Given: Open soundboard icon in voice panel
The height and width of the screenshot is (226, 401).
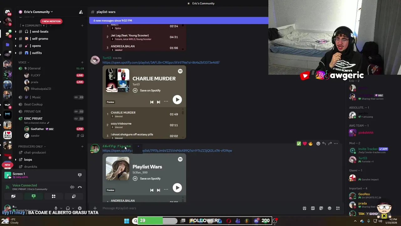Looking at the screenshot, I should coord(74,196).
